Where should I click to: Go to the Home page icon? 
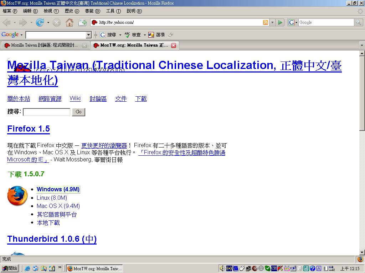pyautogui.click(x=70, y=22)
